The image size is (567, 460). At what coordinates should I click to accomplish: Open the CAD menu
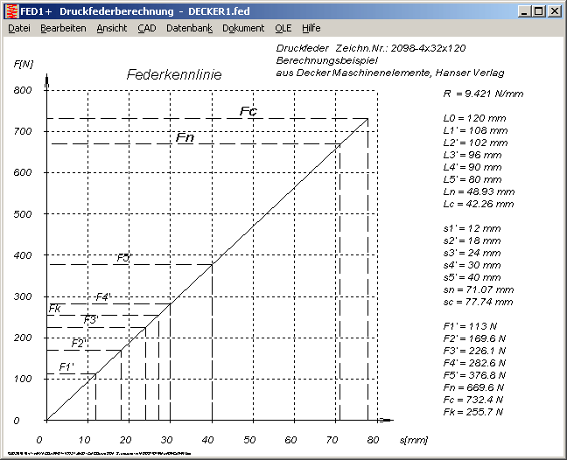[146, 28]
